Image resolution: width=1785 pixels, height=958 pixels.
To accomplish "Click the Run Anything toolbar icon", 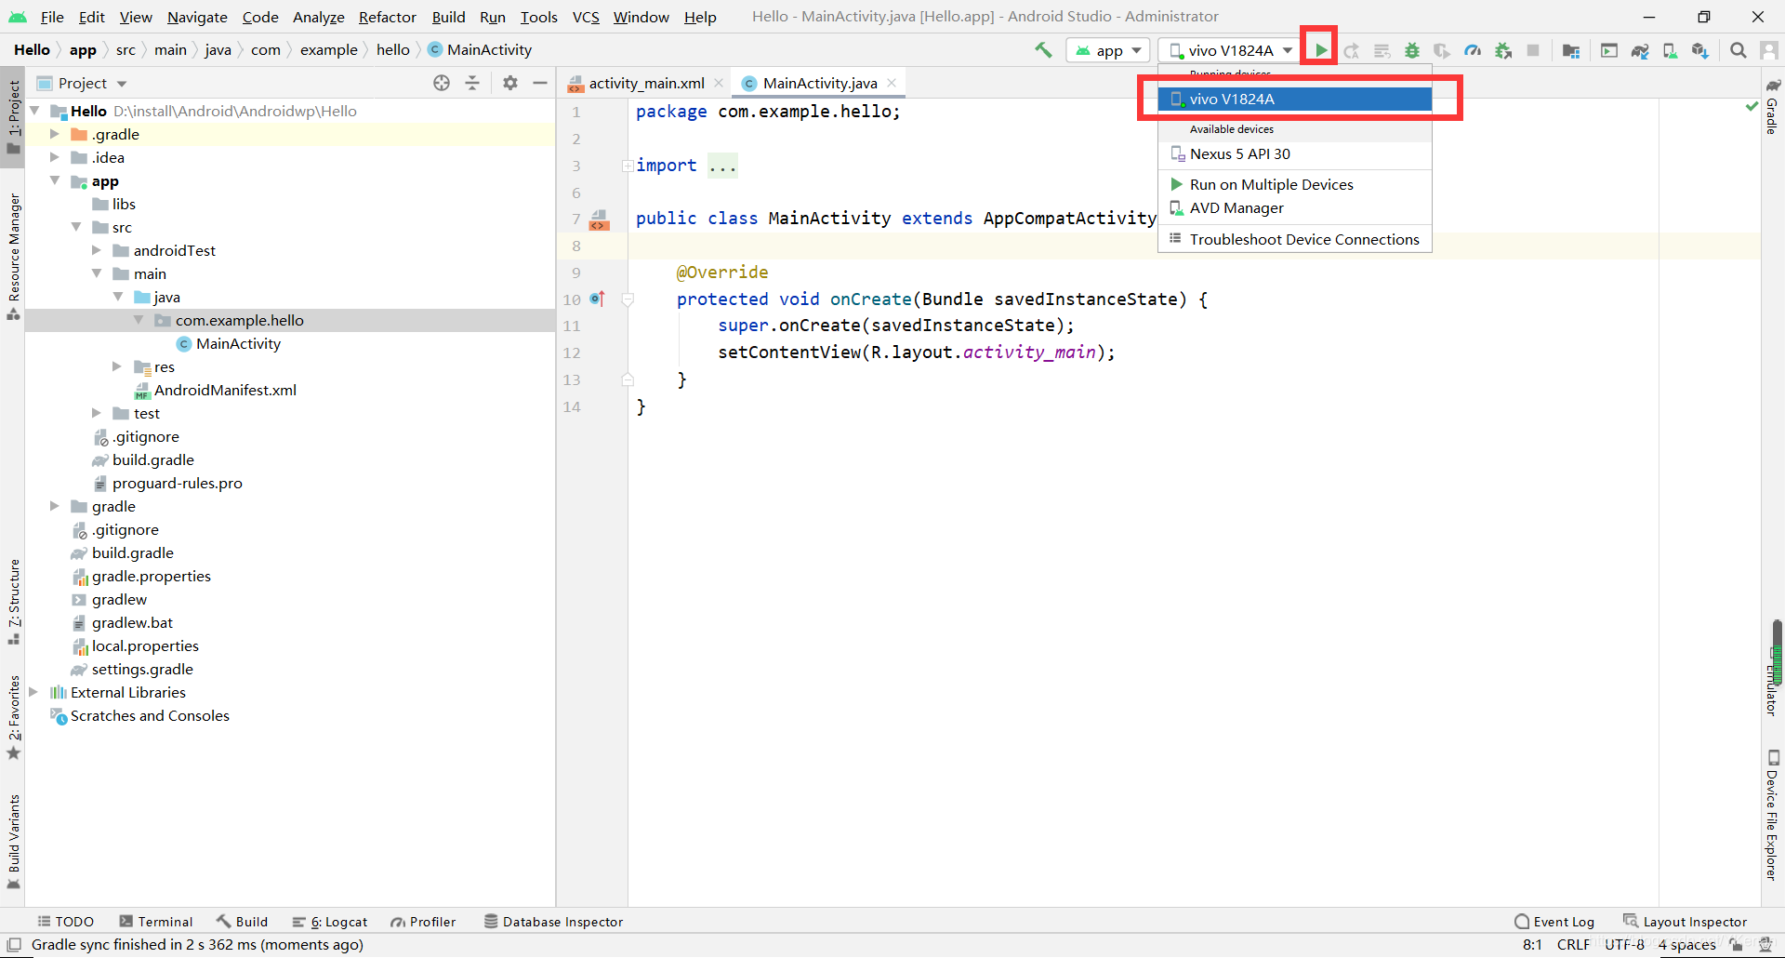I will click(1609, 50).
